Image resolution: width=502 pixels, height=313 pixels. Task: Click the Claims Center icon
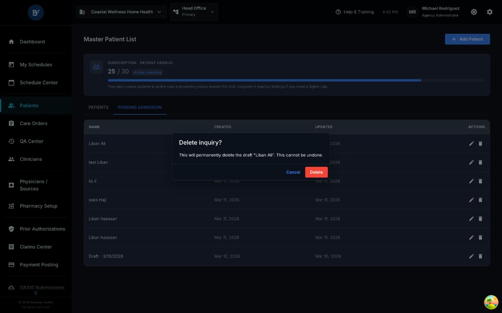click(x=11, y=247)
